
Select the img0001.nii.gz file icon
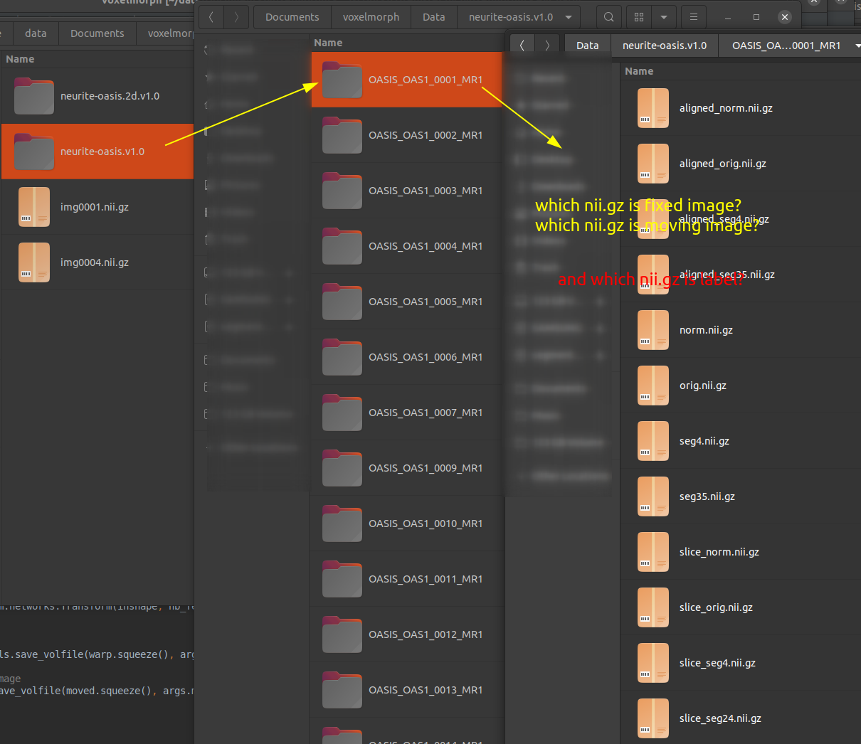tap(33, 207)
